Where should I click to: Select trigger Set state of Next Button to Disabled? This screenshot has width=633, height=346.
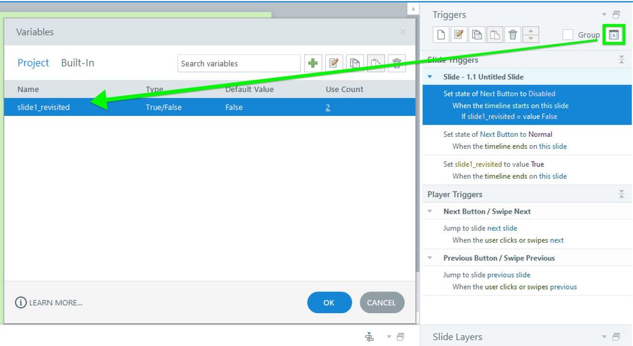click(527, 105)
